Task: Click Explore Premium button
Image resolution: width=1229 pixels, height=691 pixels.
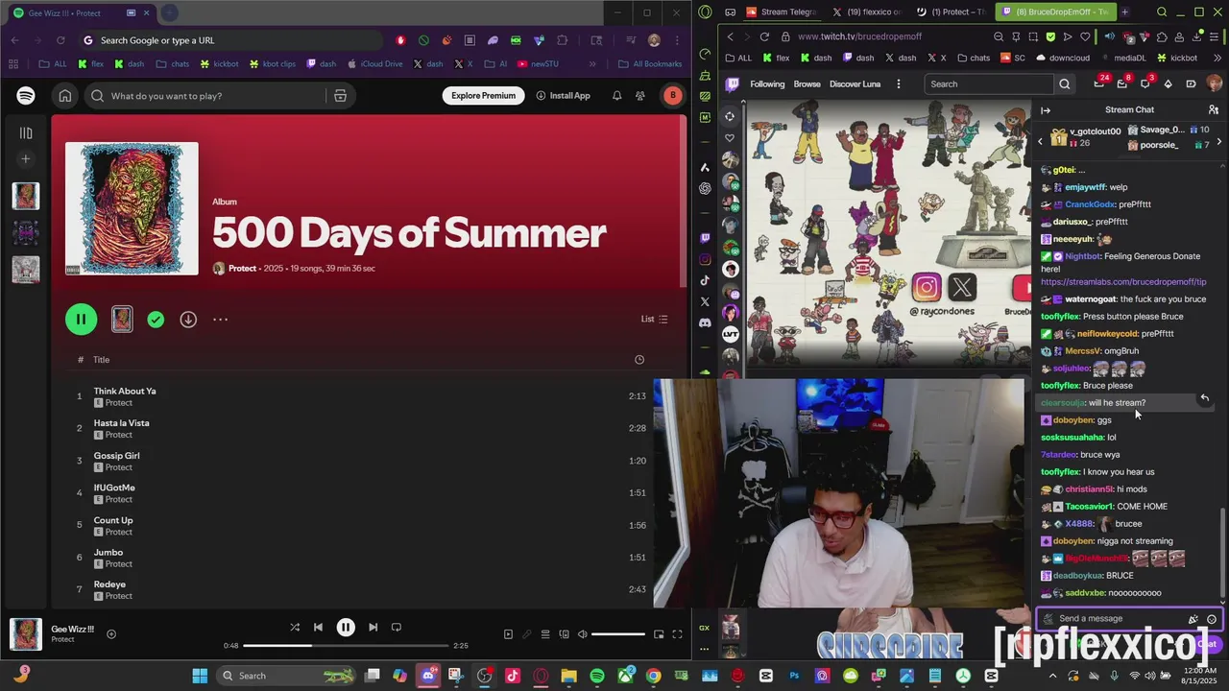Action: point(483,96)
